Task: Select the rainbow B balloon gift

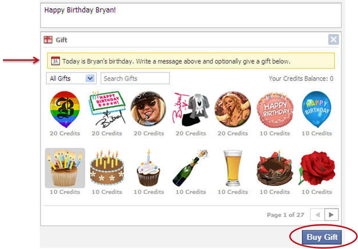Action: point(65,109)
